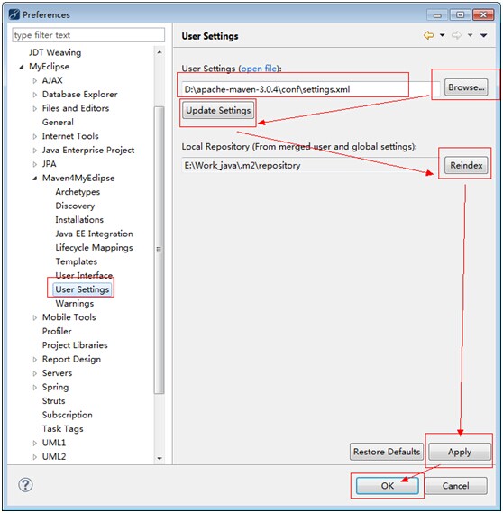Select User Interface tree item

pos(84,276)
